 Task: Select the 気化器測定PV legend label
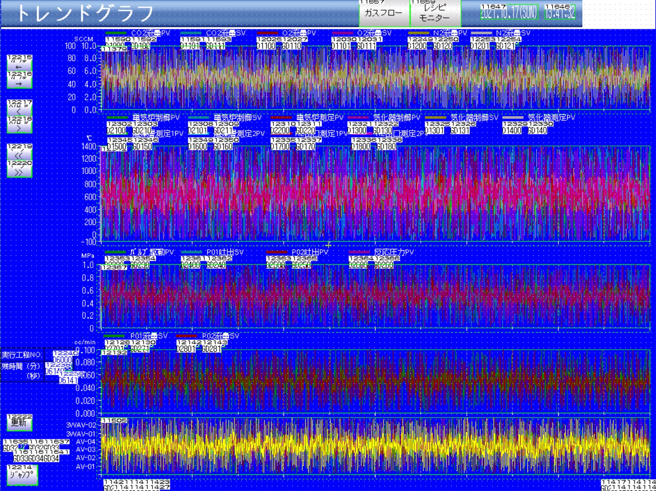(551, 117)
